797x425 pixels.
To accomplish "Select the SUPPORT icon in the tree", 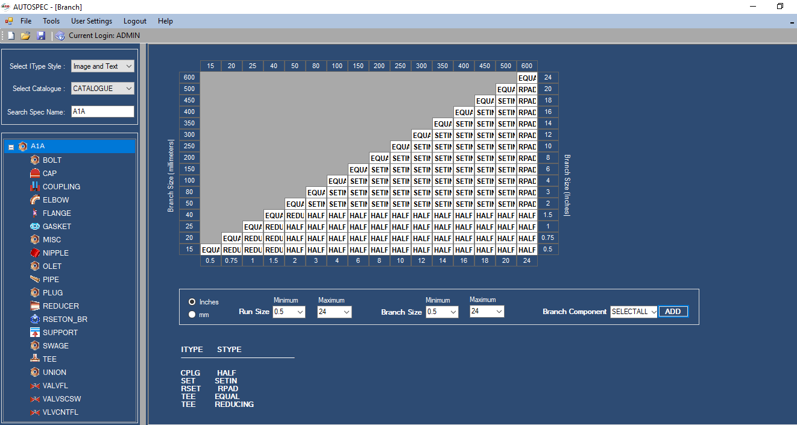I will (x=35, y=333).
